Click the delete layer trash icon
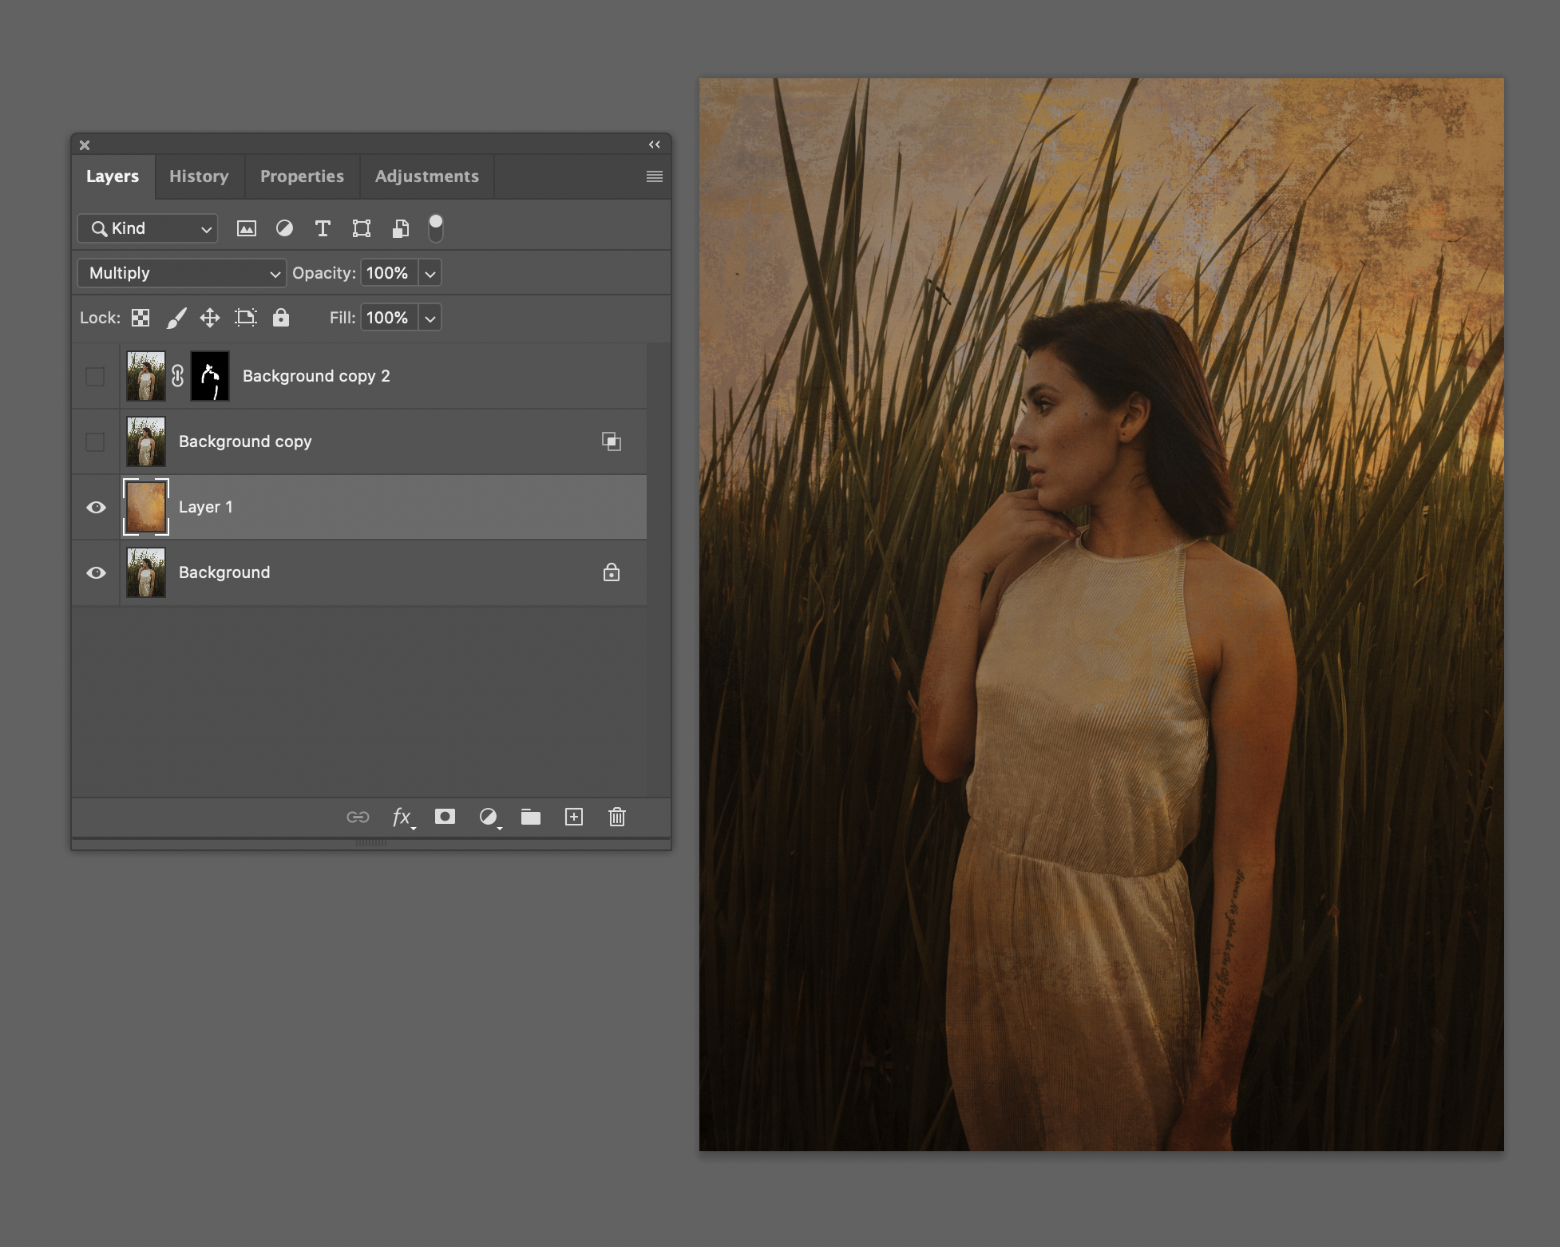 (616, 817)
